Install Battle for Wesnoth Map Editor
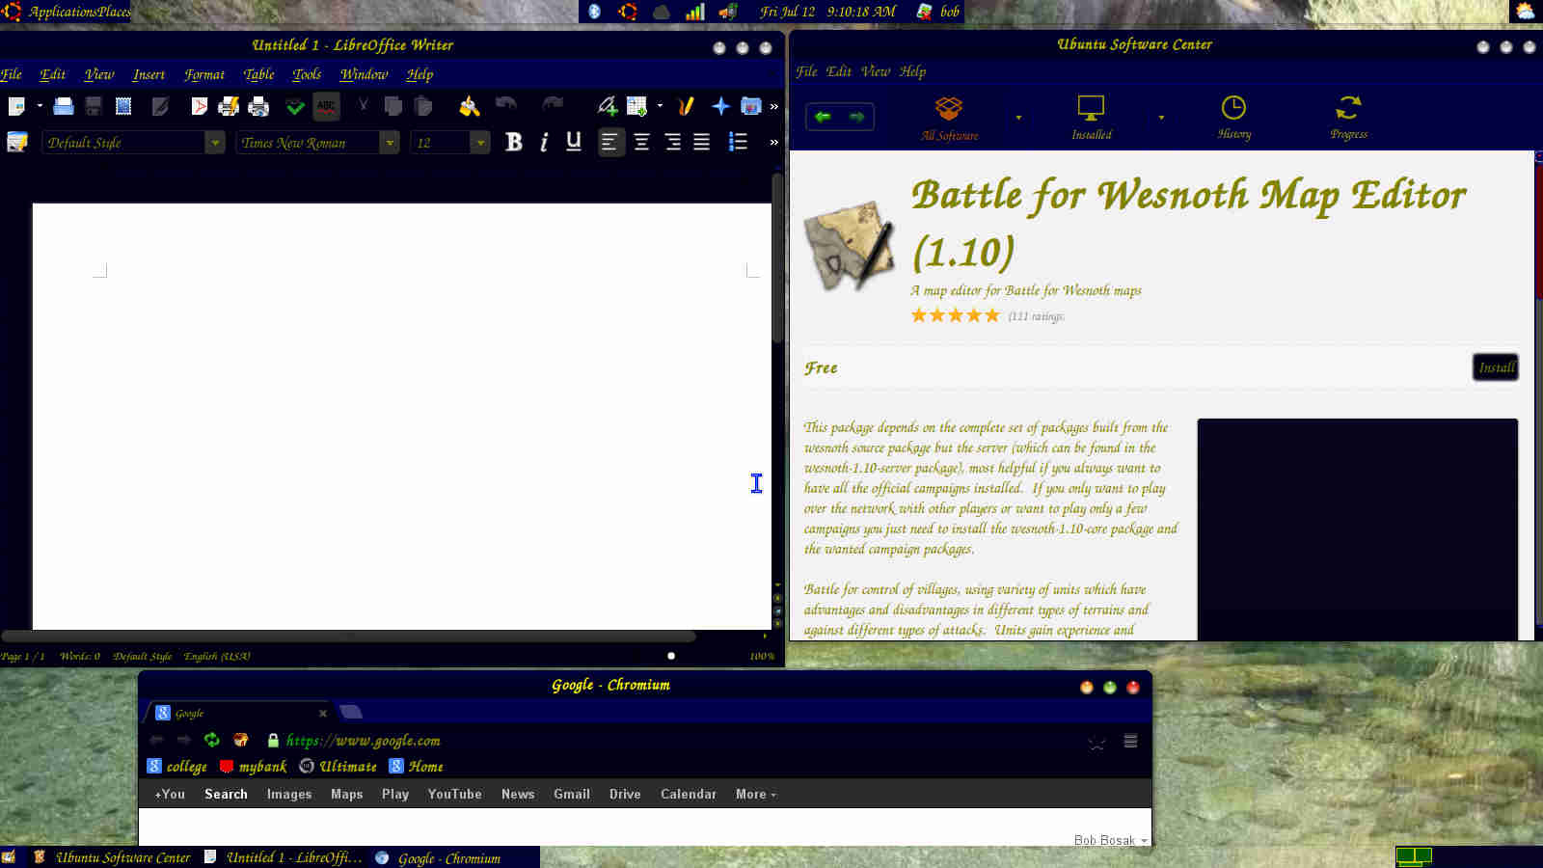Image resolution: width=1543 pixels, height=868 pixels. (x=1496, y=367)
